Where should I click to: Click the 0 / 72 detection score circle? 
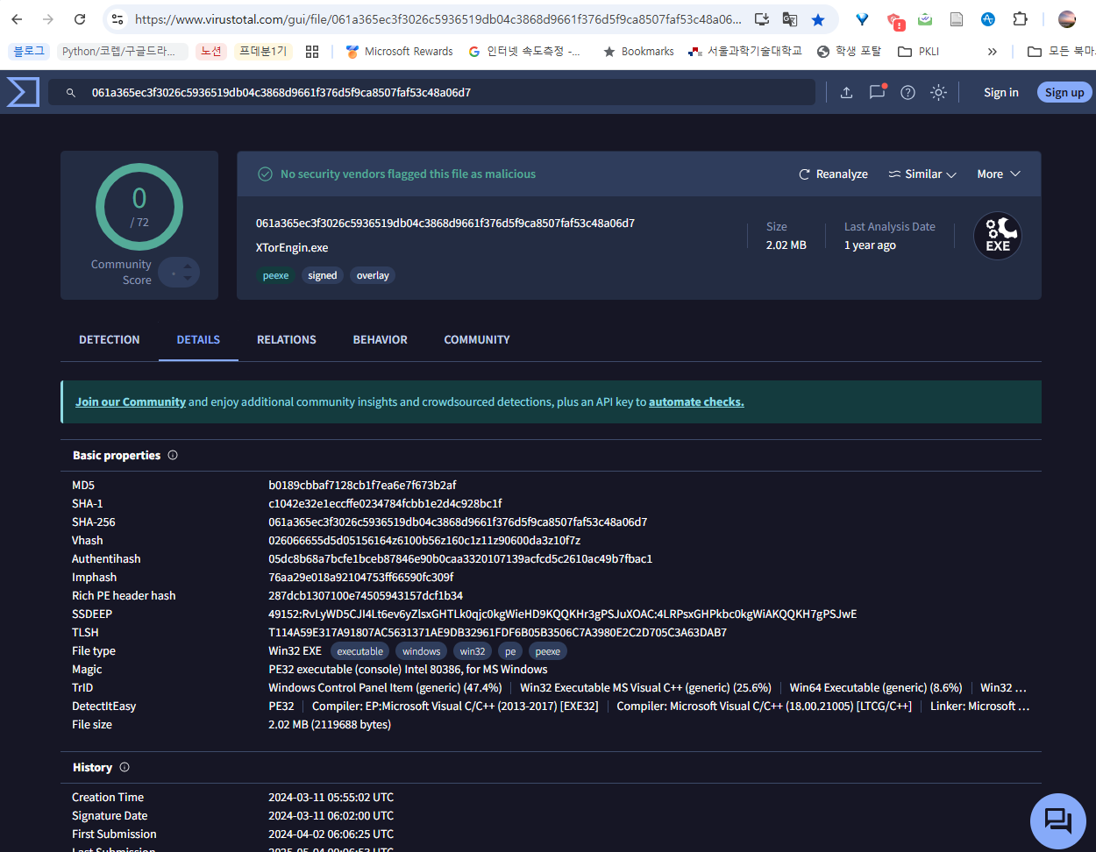click(x=139, y=208)
